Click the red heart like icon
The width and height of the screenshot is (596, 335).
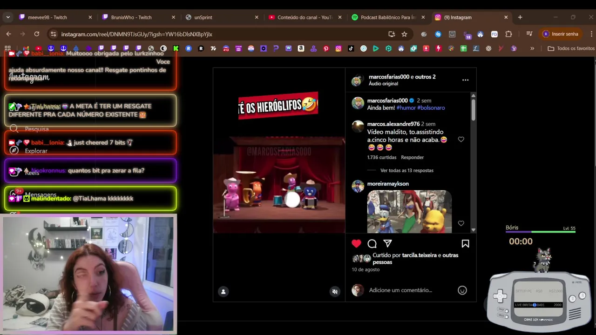click(x=356, y=243)
